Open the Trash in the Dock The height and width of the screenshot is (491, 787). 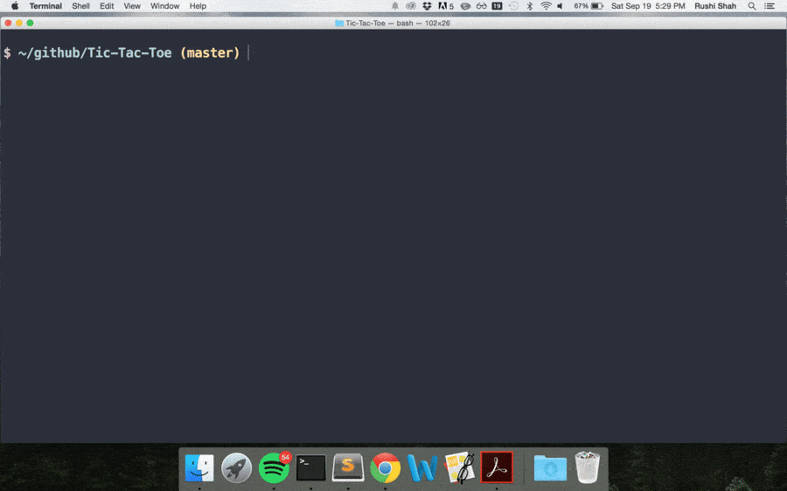[x=588, y=467]
